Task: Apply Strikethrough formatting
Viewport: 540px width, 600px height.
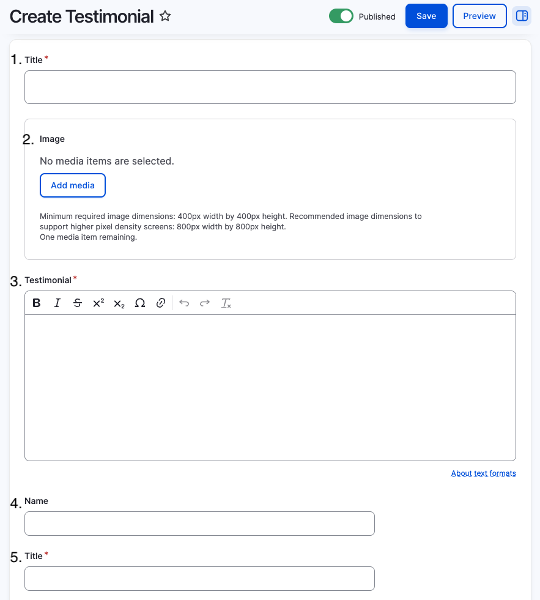Action: click(x=78, y=303)
